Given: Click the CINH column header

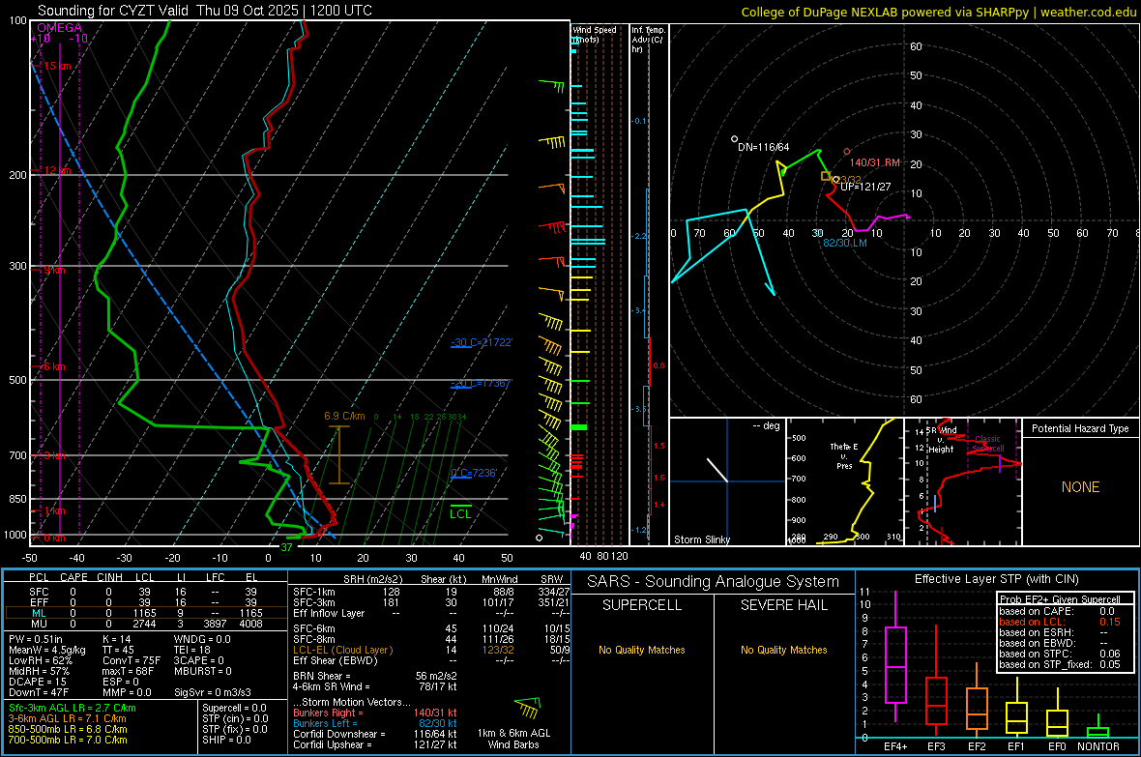Looking at the screenshot, I should click(109, 577).
